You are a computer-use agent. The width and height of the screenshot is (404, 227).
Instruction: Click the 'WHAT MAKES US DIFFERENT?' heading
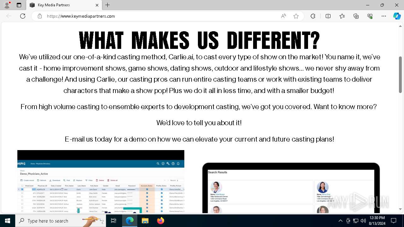tap(199, 40)
